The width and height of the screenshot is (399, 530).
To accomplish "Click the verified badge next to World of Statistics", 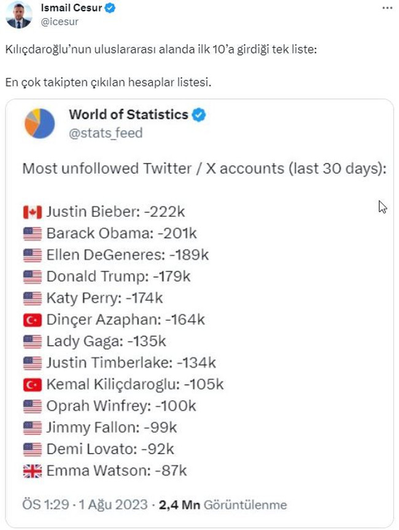I will [x=199, y=114].
